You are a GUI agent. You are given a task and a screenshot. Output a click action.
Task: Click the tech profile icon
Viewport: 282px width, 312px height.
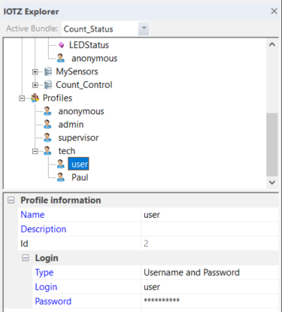tap(47, 151)
